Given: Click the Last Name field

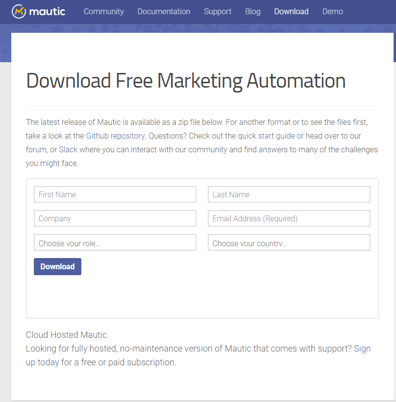Looking at the screenshot, I should pos(289,194).
